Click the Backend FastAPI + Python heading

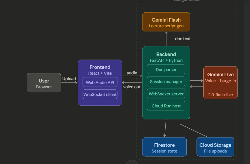tap(166, 57)
